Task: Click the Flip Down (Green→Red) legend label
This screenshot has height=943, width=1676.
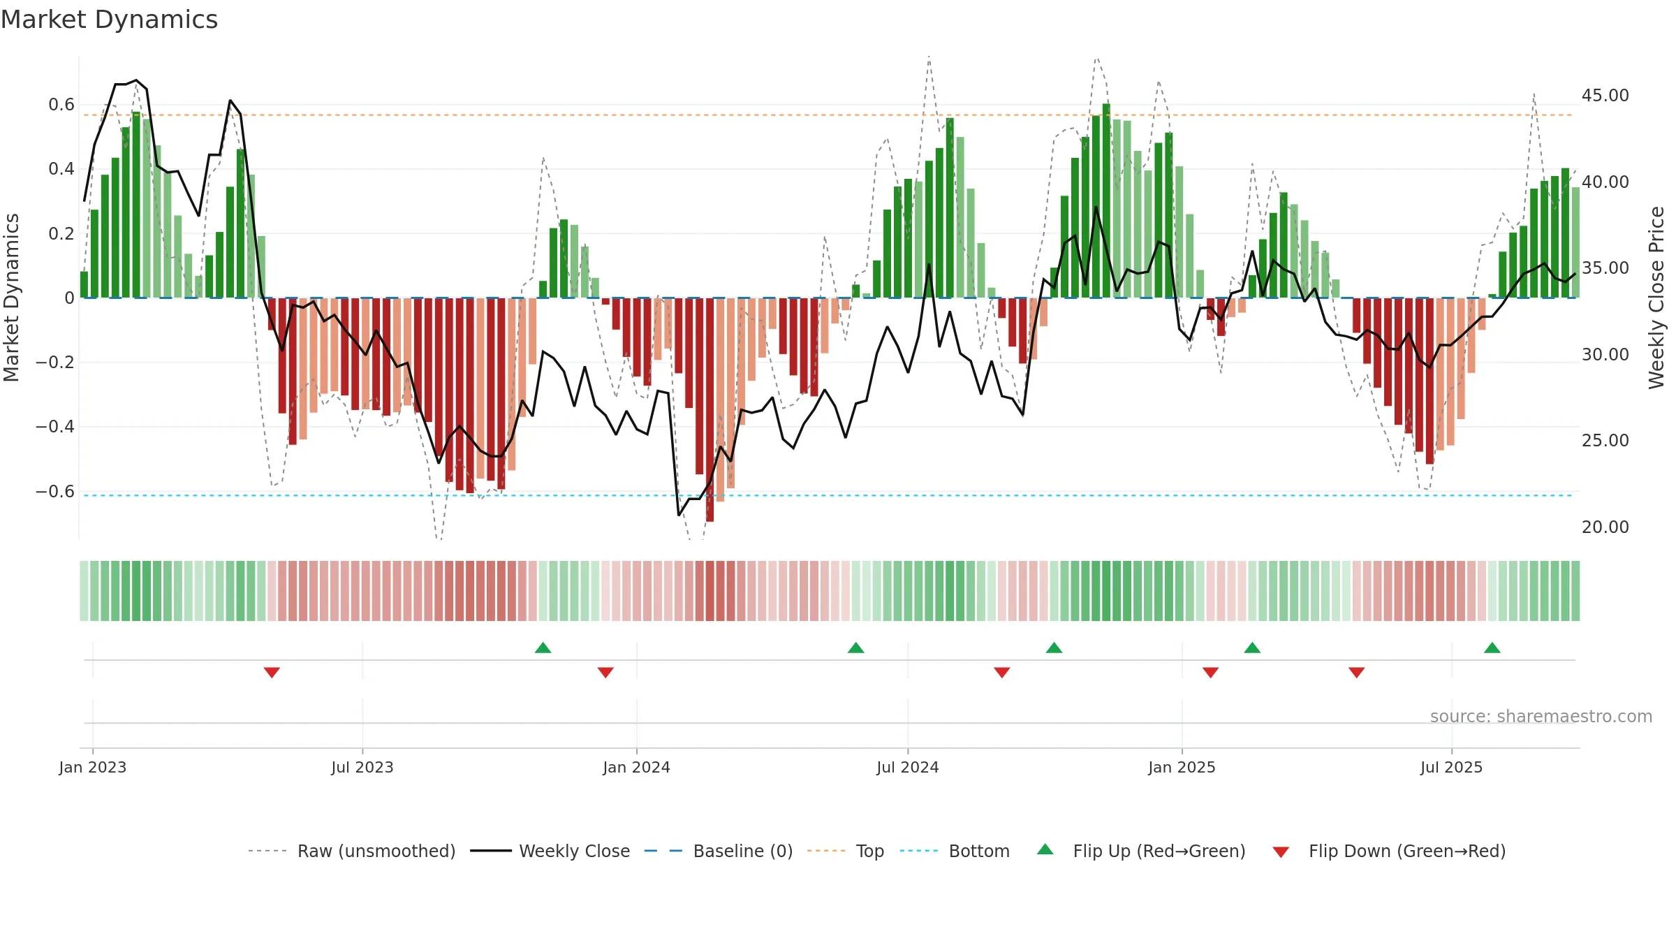Action: point(1407,851)
